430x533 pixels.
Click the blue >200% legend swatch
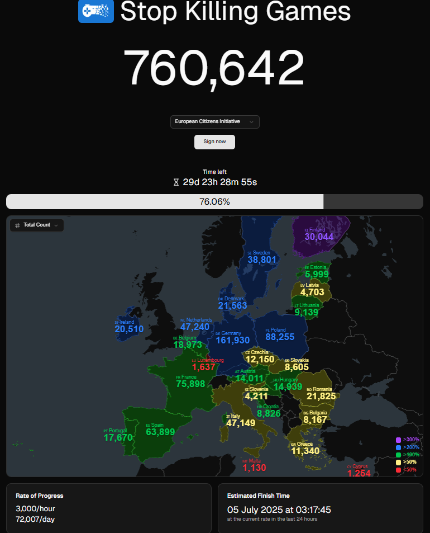(x=398, y=447)
